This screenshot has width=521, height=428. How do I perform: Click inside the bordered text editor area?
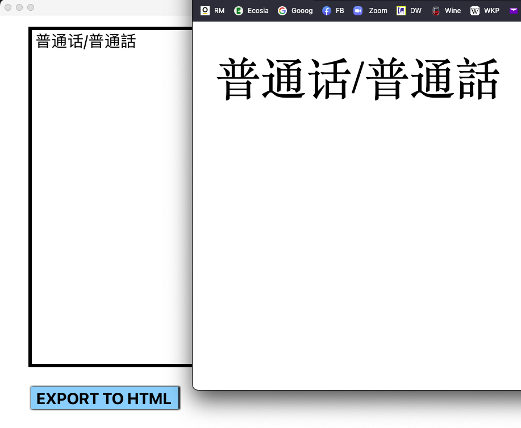tap(111, 197)
